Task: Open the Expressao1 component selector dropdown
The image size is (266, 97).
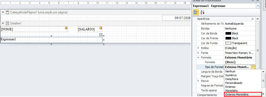Action: [x=258, y=6]
